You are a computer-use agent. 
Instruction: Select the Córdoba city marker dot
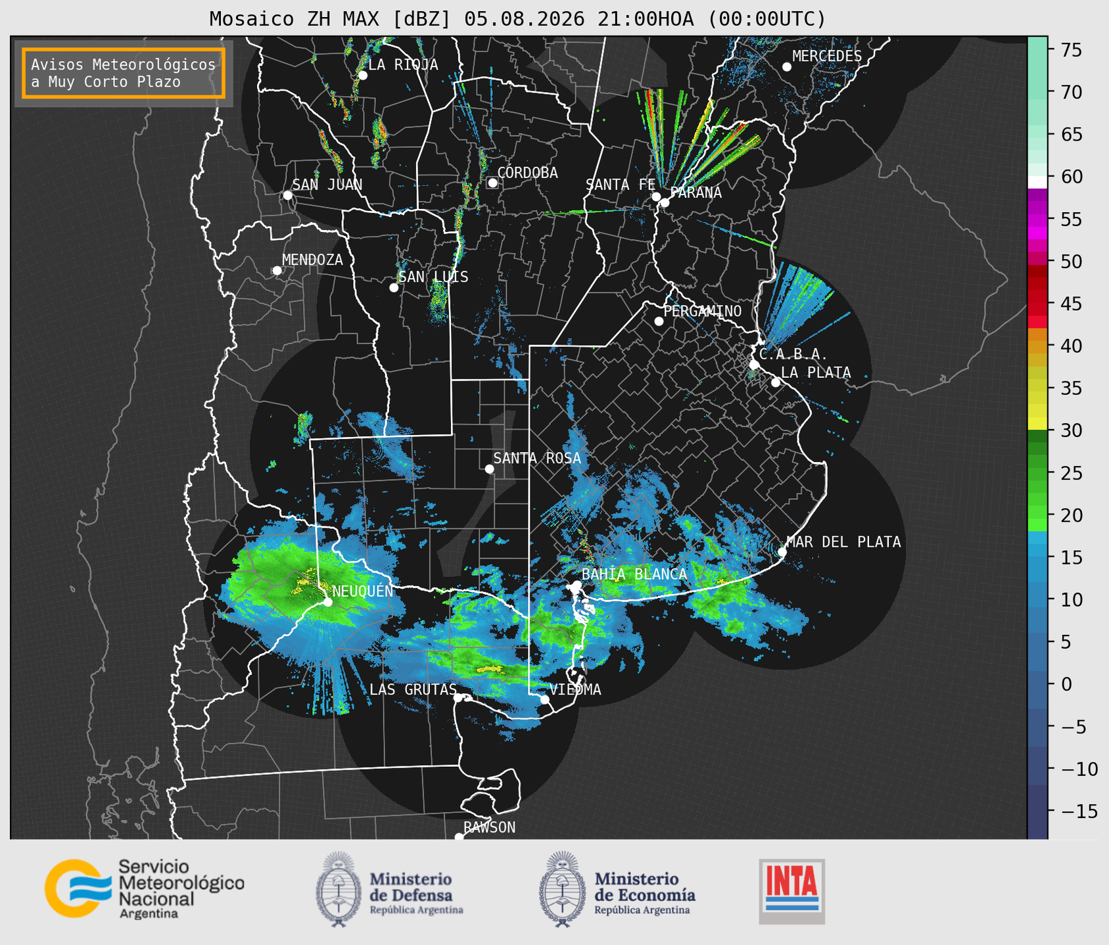[492, 183]
